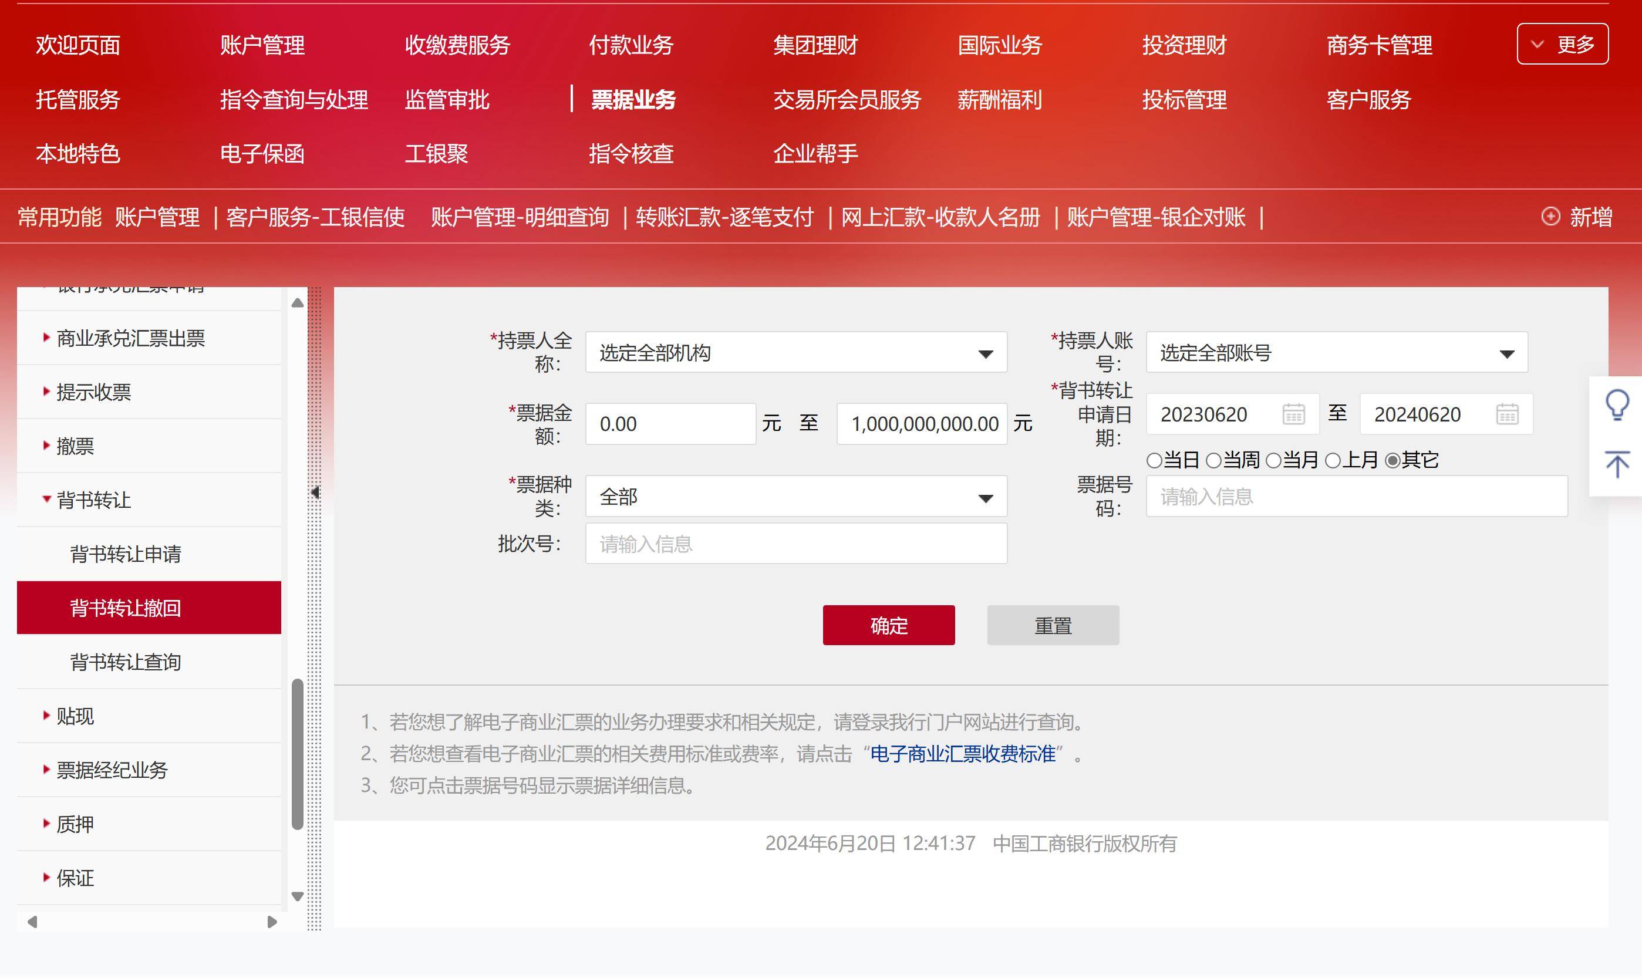Select the 当月 radio button
Screen dimensions: 1642x978
[x=1273, y=461]
